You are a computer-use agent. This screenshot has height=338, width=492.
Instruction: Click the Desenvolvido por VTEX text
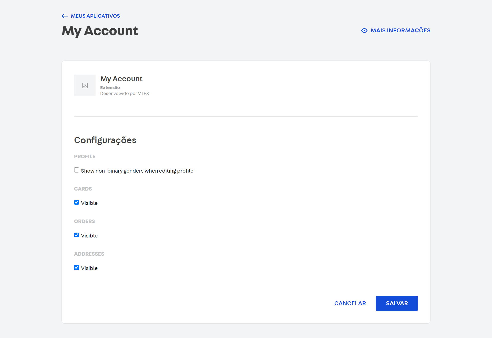point(125,93)
